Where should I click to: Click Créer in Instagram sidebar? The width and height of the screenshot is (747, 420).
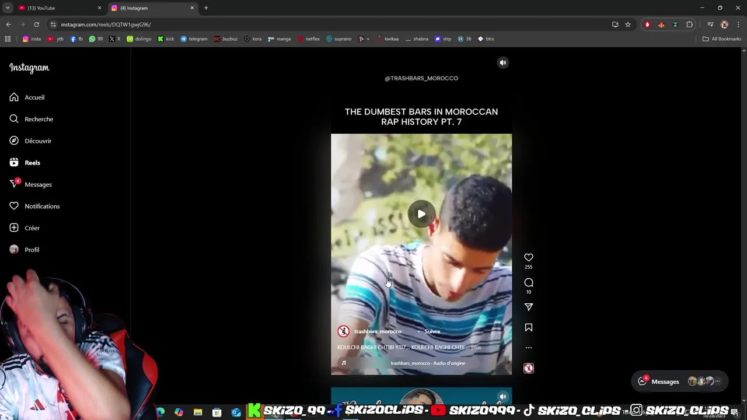click(32, 228)
